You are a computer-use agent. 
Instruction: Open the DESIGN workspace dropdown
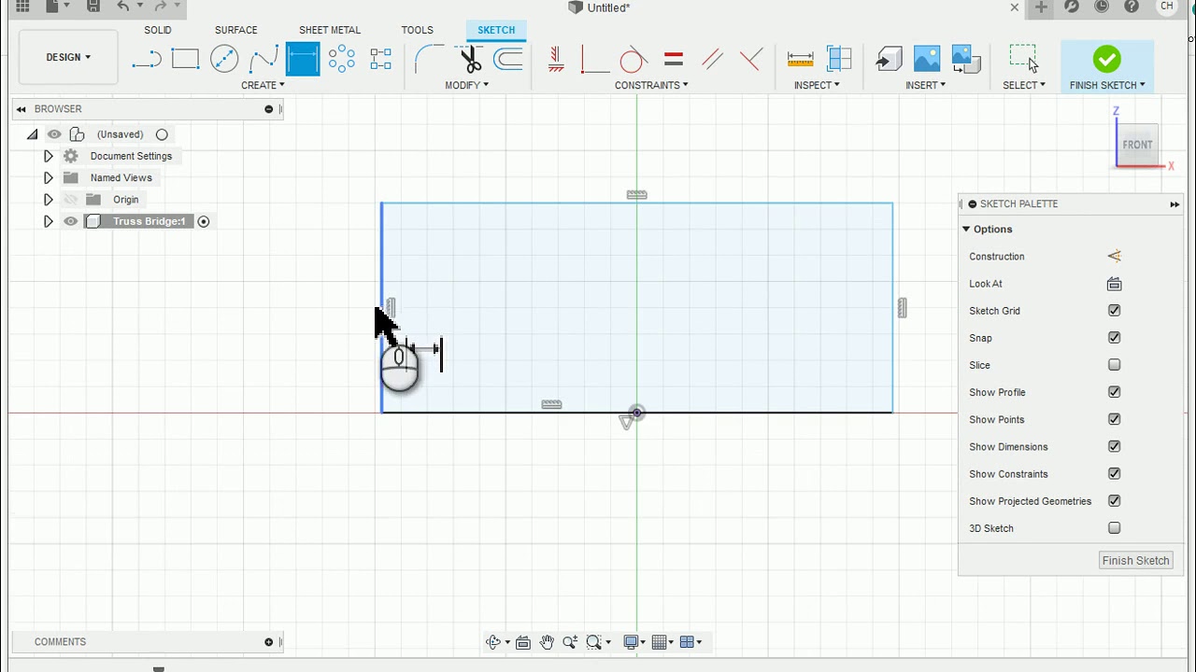pyautogui.click(x=68, y=57)
